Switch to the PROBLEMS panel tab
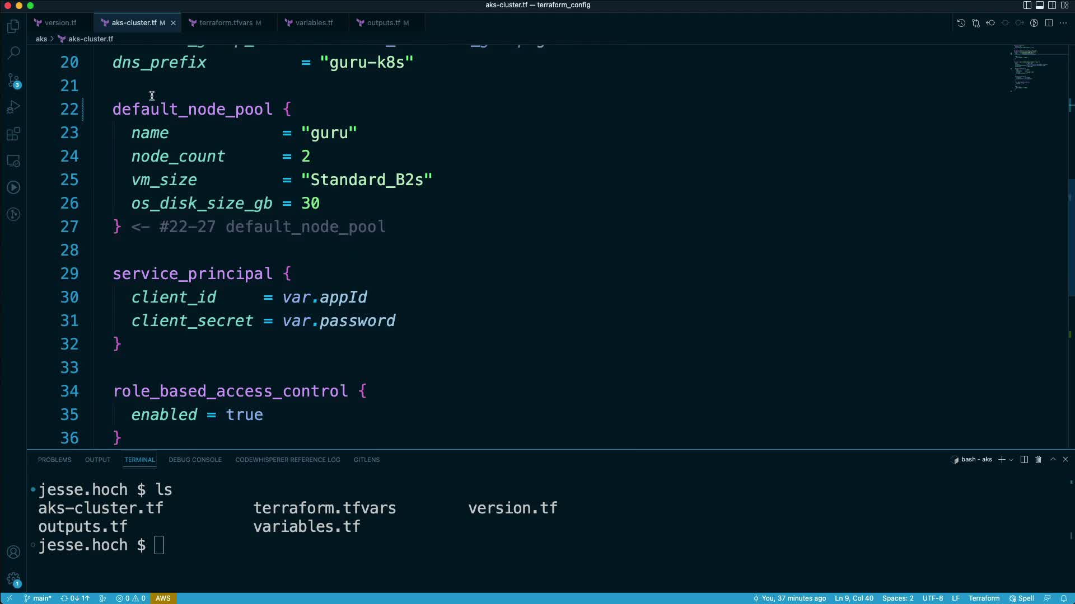 54,460
